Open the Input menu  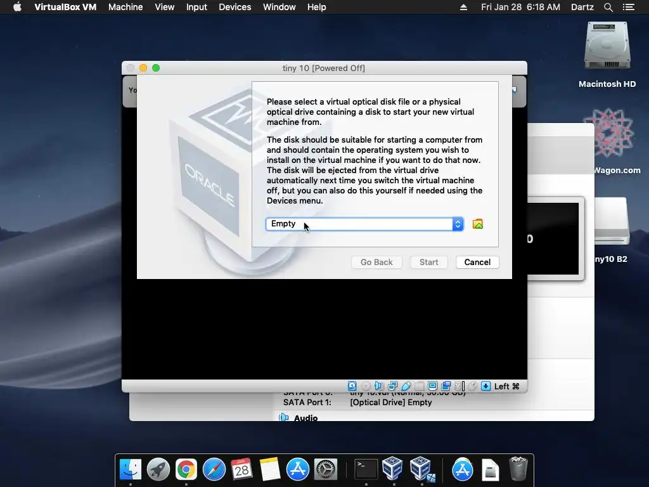pyautogui.click(x=196, y=7)
